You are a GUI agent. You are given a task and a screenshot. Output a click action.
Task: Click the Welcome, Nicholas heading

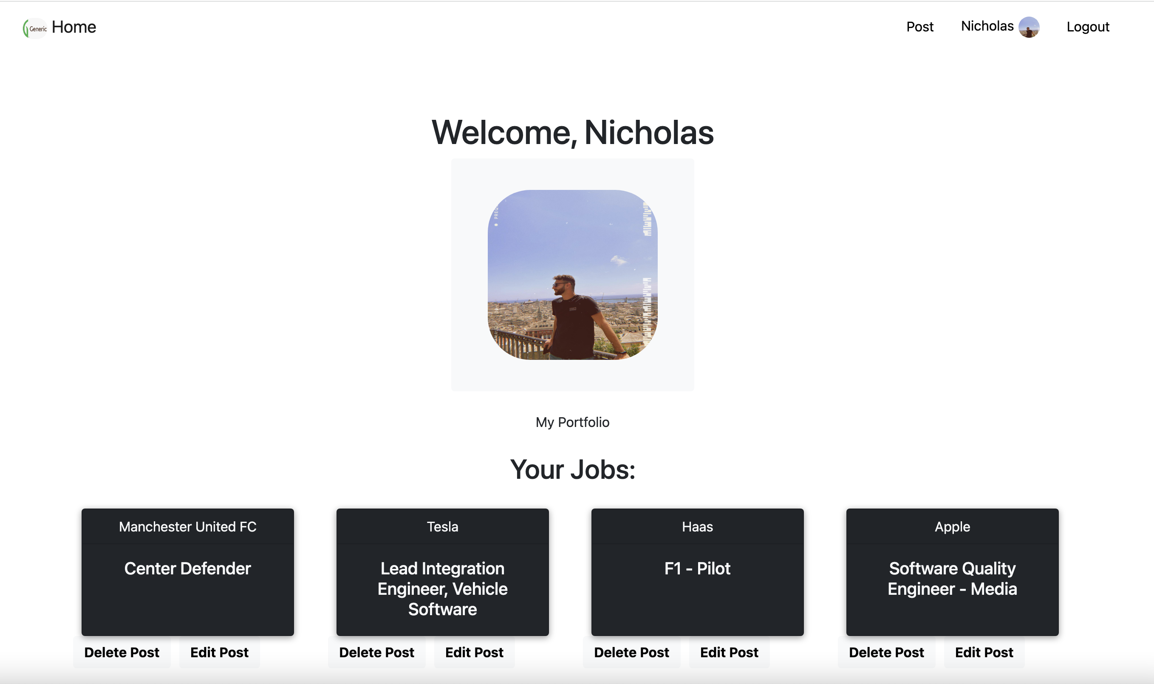pos(572,133)
